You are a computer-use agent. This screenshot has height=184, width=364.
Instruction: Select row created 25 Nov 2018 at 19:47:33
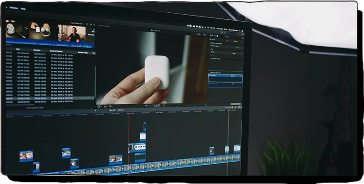(x=50, y=101)
